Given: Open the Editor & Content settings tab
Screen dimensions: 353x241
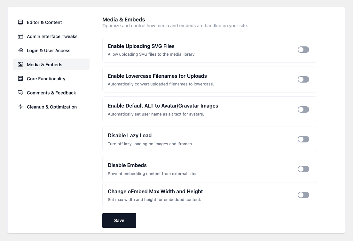Looking at the screenshot, I should tap(44, 22).
